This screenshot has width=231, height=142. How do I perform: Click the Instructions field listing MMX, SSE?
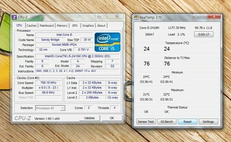coord(77,71)
